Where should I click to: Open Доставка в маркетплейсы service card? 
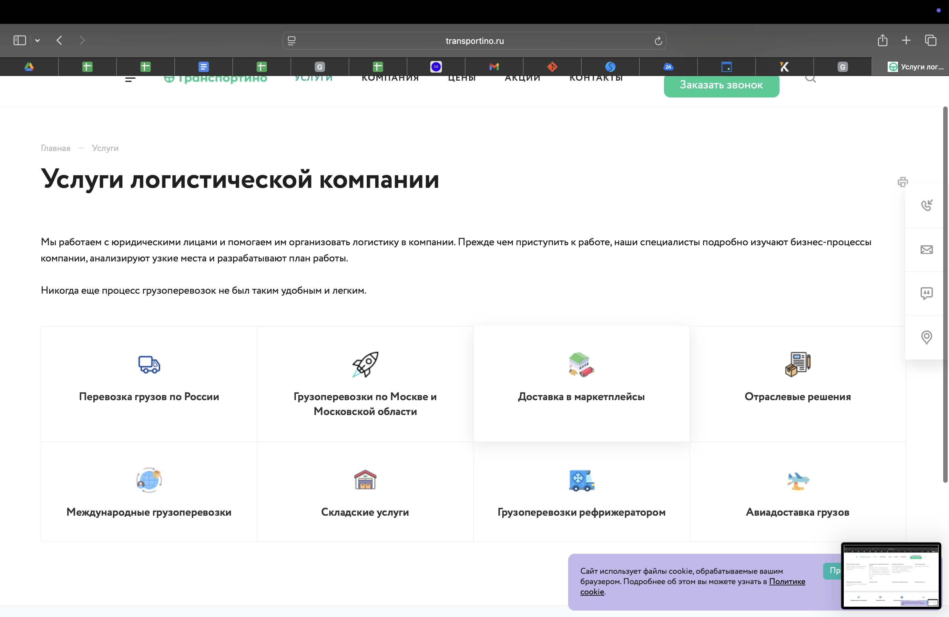pyautogui.click(x=581, y=383)
